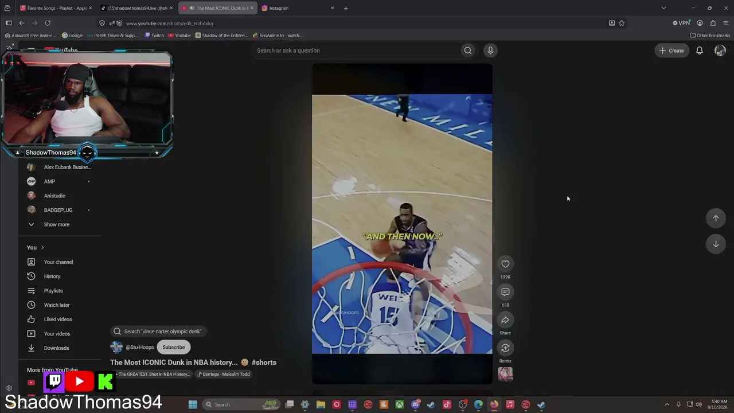Click the browser address bar URL

170,24
